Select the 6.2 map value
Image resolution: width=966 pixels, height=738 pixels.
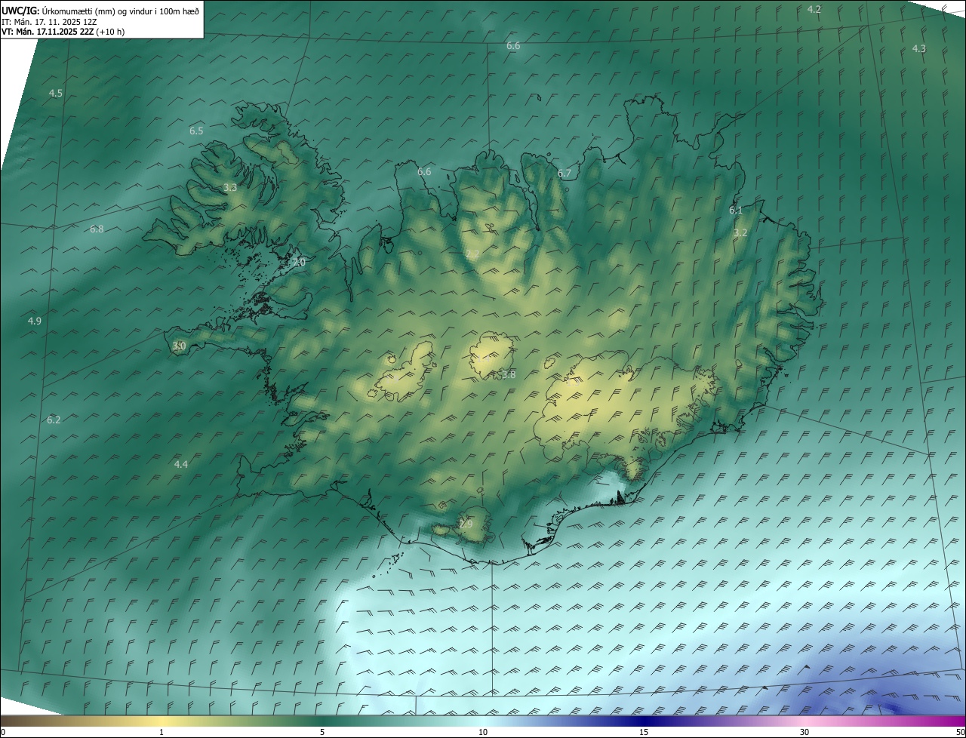tap(54, 420)
